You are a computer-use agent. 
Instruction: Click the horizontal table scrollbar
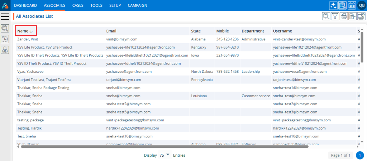click(x=164, y=146)
